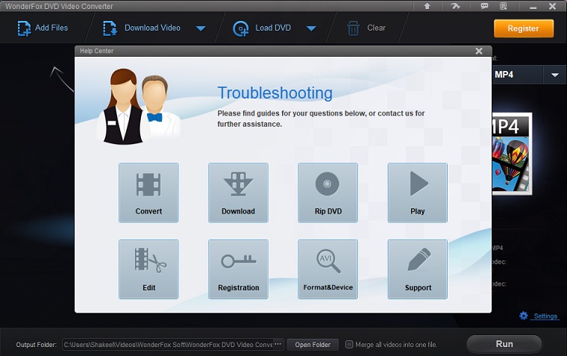Open the MP4 output format dropdown
Screen dimensions: 567x356
555,75
